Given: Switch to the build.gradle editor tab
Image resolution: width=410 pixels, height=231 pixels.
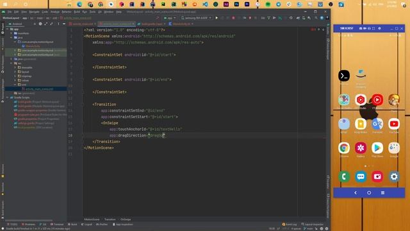Looking at the screenshot, I should tap(152, 24).
